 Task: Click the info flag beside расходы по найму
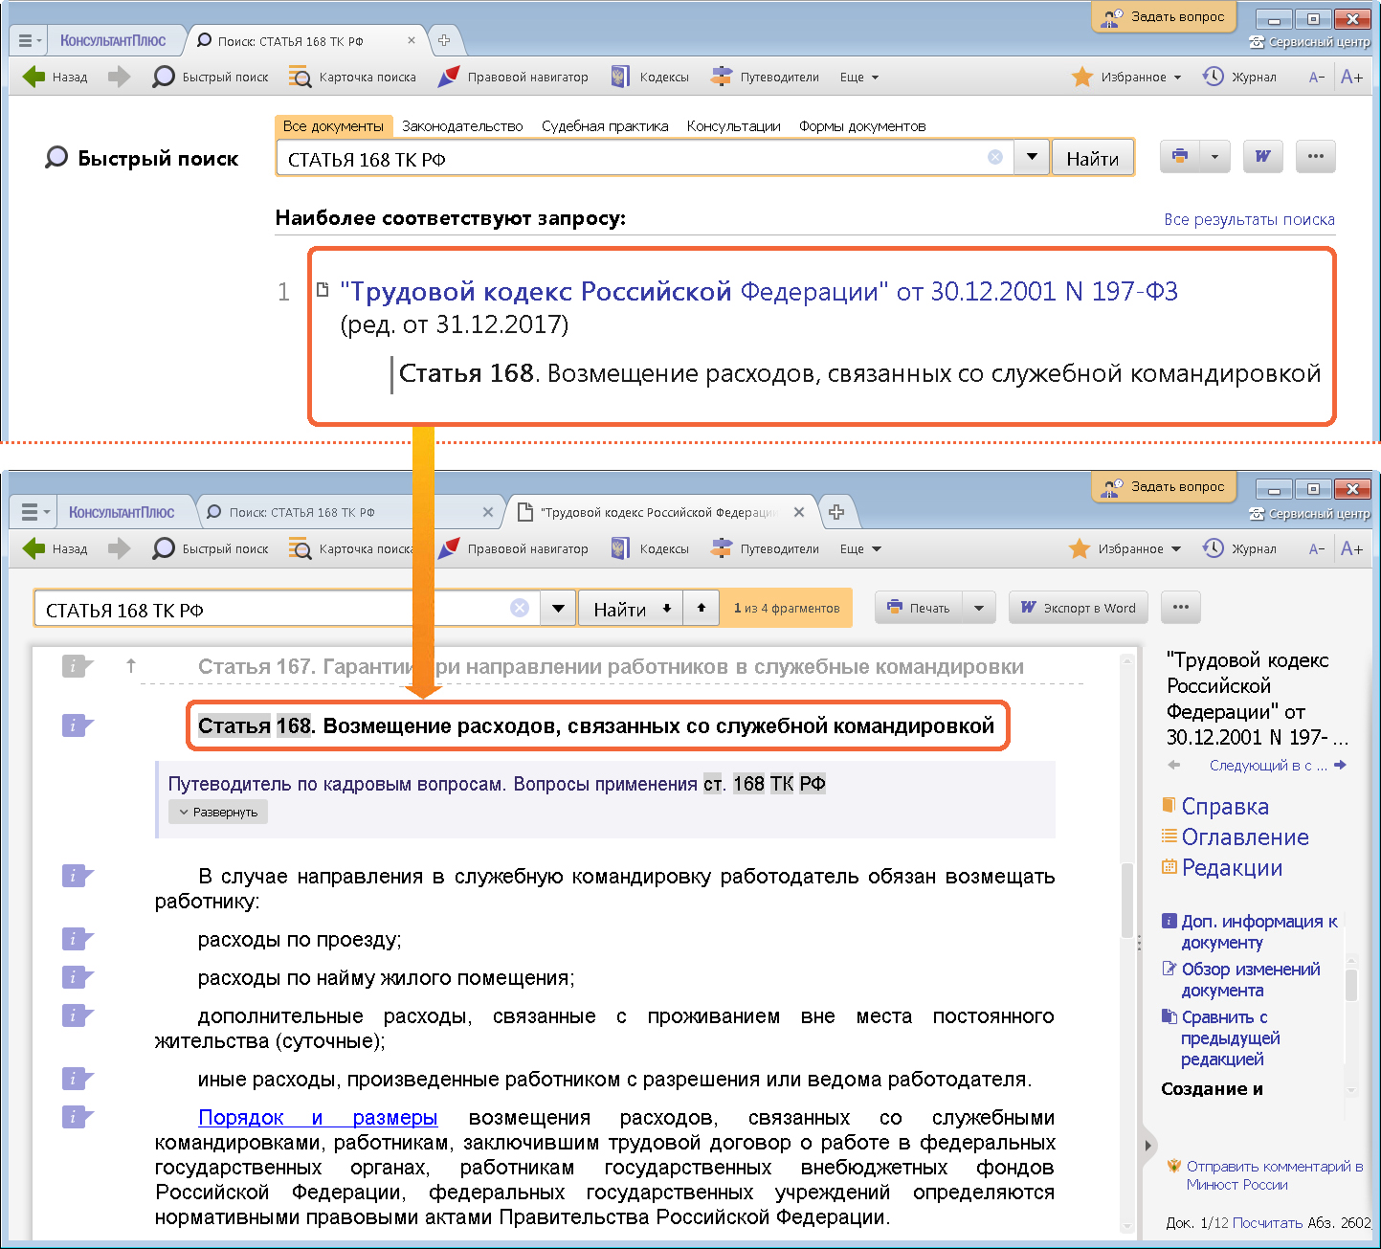(x=77, y=977)
